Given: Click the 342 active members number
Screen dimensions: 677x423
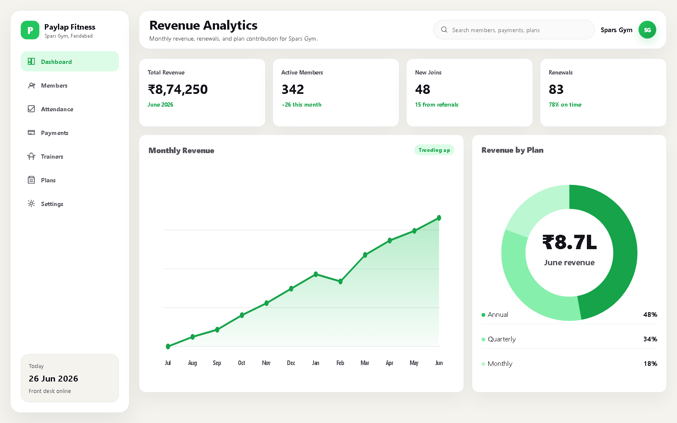Looking at the screenshot, I should coord(293,89).
